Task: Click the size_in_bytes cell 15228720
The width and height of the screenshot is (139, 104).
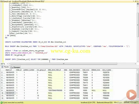Action: 107,72
